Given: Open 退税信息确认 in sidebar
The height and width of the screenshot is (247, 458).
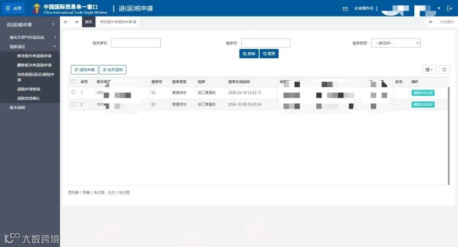Looking at the screenshot, I should 28,98.
